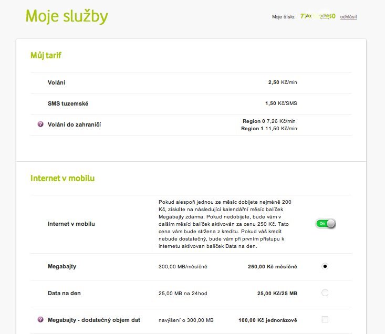Click the Megabajty package label
This screenshot has height=334, width=385.
point(62,266)
